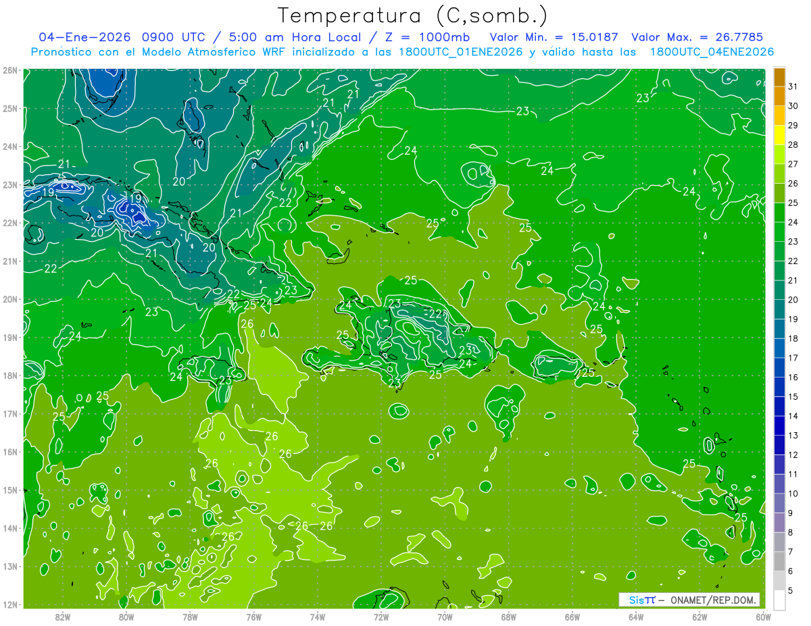Click the valid-until time "1800UTC_04ENE2026"

pos(712,51)
